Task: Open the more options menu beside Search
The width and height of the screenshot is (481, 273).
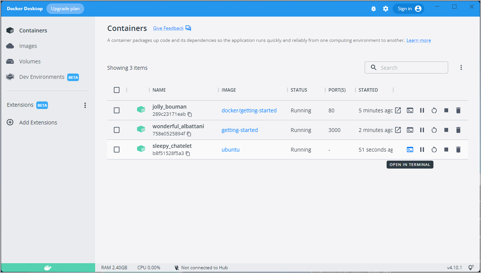Action: (x=461, y=67)
